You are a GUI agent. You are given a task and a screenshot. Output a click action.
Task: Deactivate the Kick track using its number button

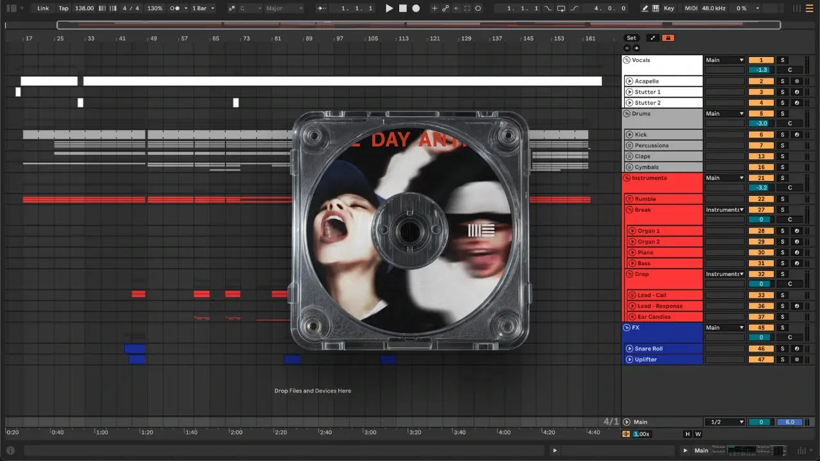[761, 135]
